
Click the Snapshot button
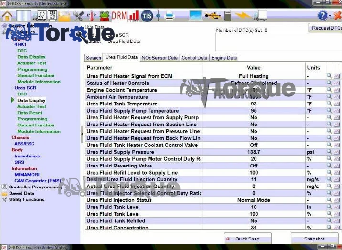coord(314,239)
